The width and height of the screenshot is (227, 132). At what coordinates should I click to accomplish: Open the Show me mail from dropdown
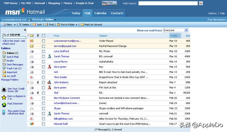pyautogui.click(x=176, y=30)
